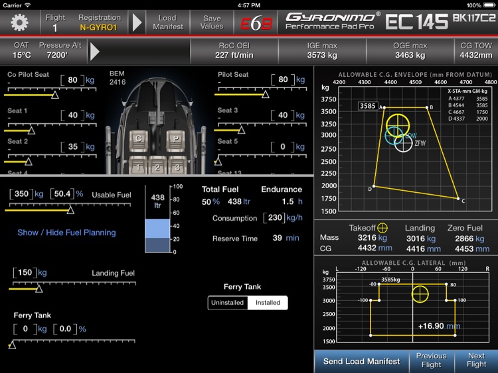Viewport: 498px width, 373px height.
Task: Open the settings gear icon
Action: pyautogui.click(x=20, y=23)
